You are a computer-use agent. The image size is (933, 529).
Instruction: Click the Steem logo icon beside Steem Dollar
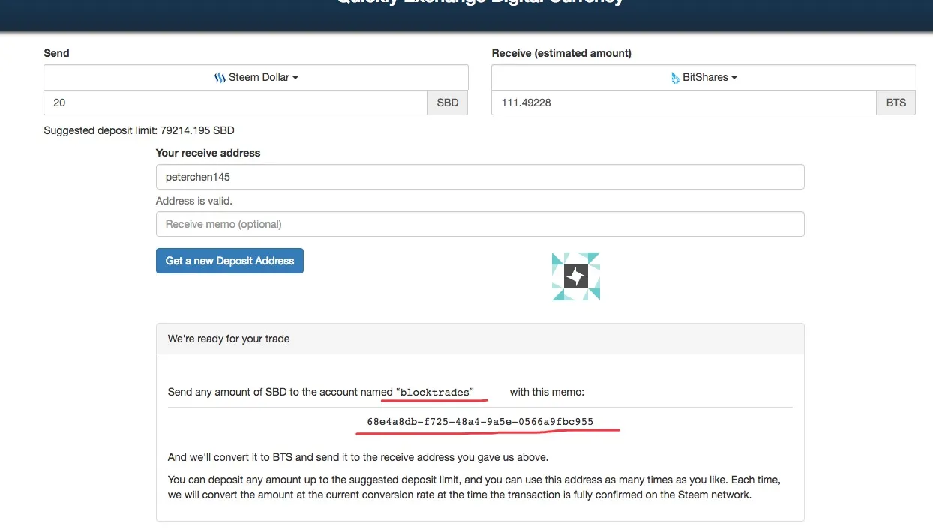point(220,78)
